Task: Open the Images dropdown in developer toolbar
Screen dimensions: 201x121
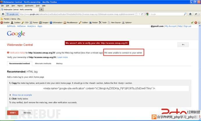Action: pos(44,22)
